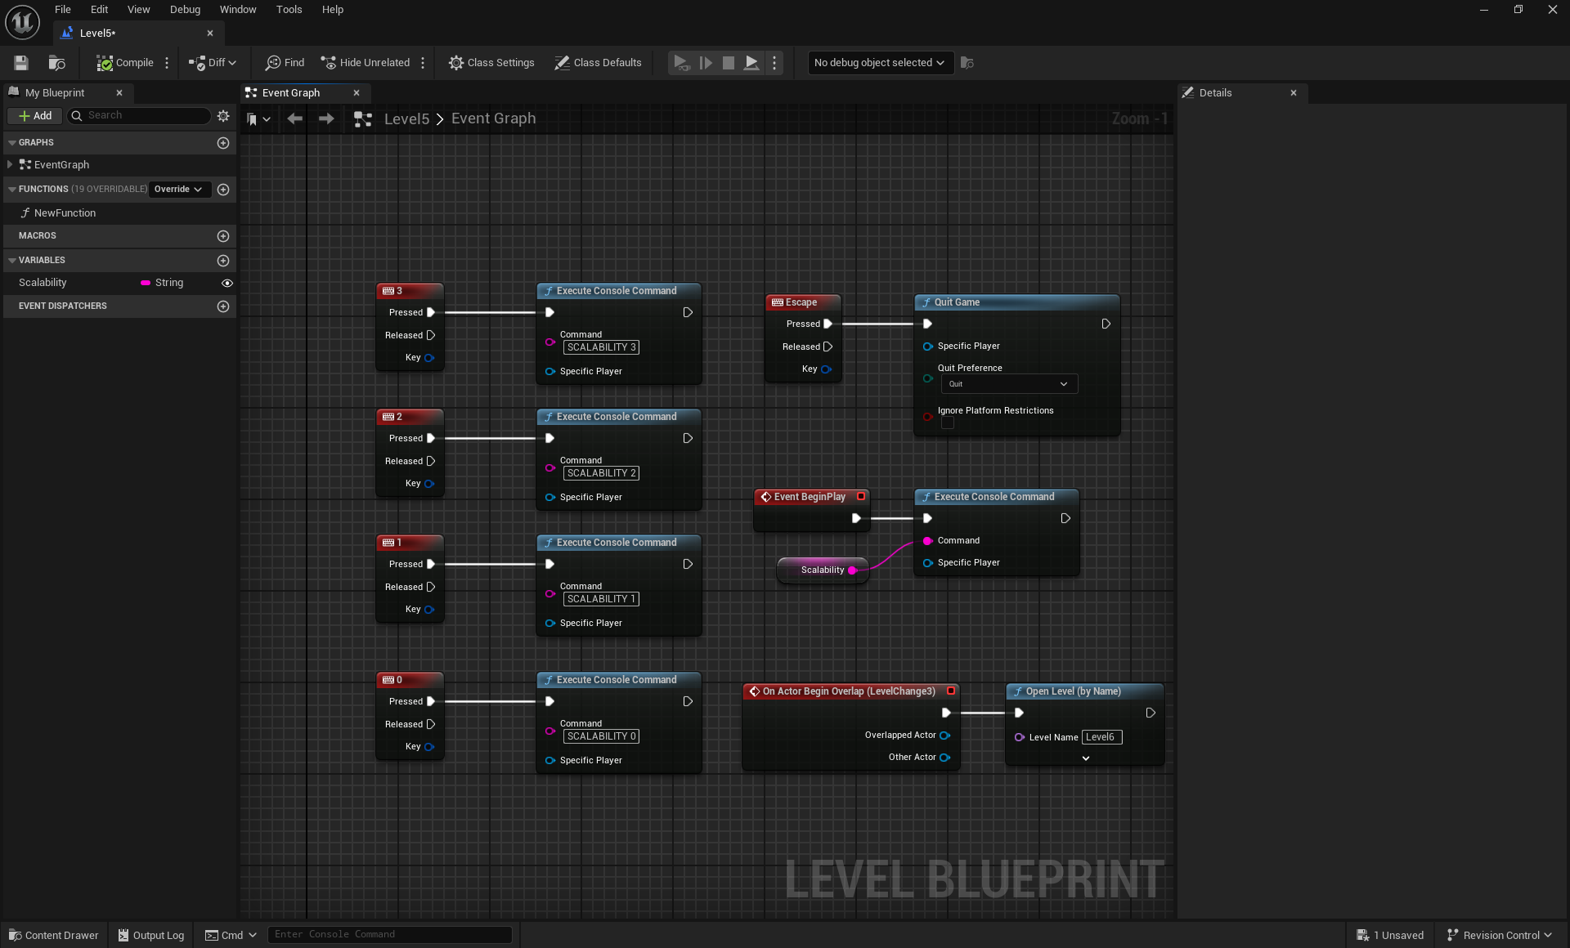
Task: Open the Quit Preference dropdown
Action: click(x=1008, y=384)
